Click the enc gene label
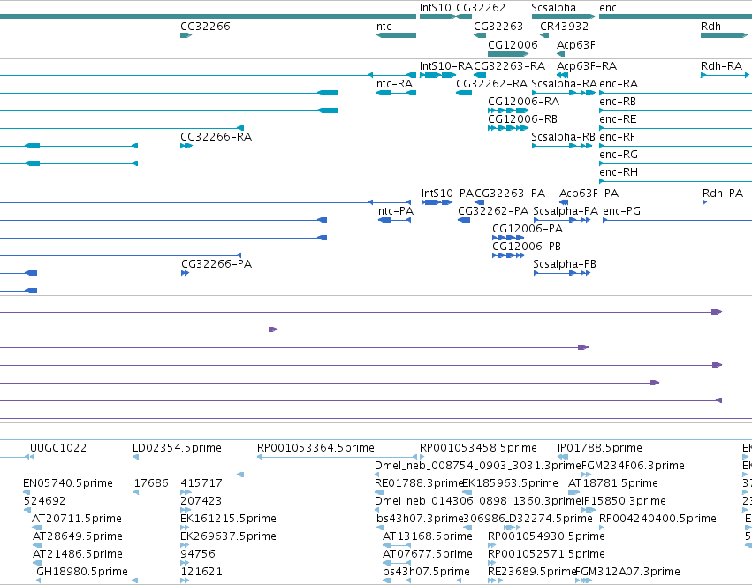The height and width of the screenshot is (585, 752). tap(608, 8)
